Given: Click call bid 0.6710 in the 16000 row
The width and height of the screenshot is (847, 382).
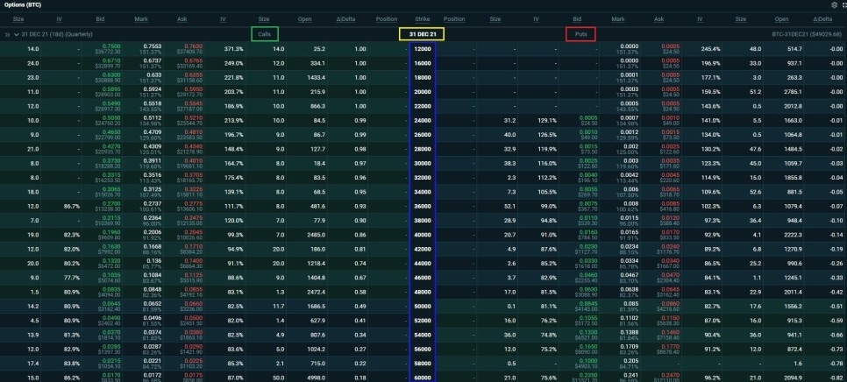Looking at the screenshot, I should [x=111, y=61].
